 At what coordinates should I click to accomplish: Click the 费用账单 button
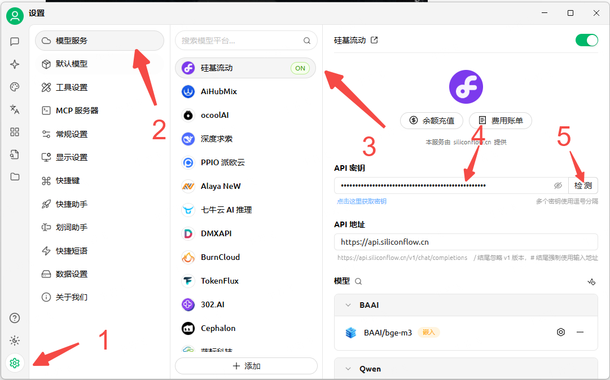pyautogui.click(x=501, y=121)
